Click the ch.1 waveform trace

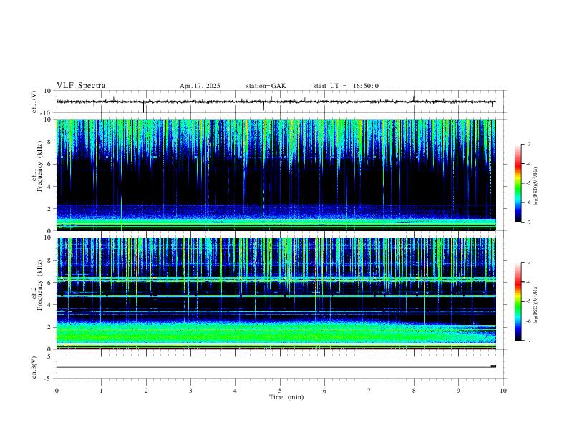click(x=276, y=102)
